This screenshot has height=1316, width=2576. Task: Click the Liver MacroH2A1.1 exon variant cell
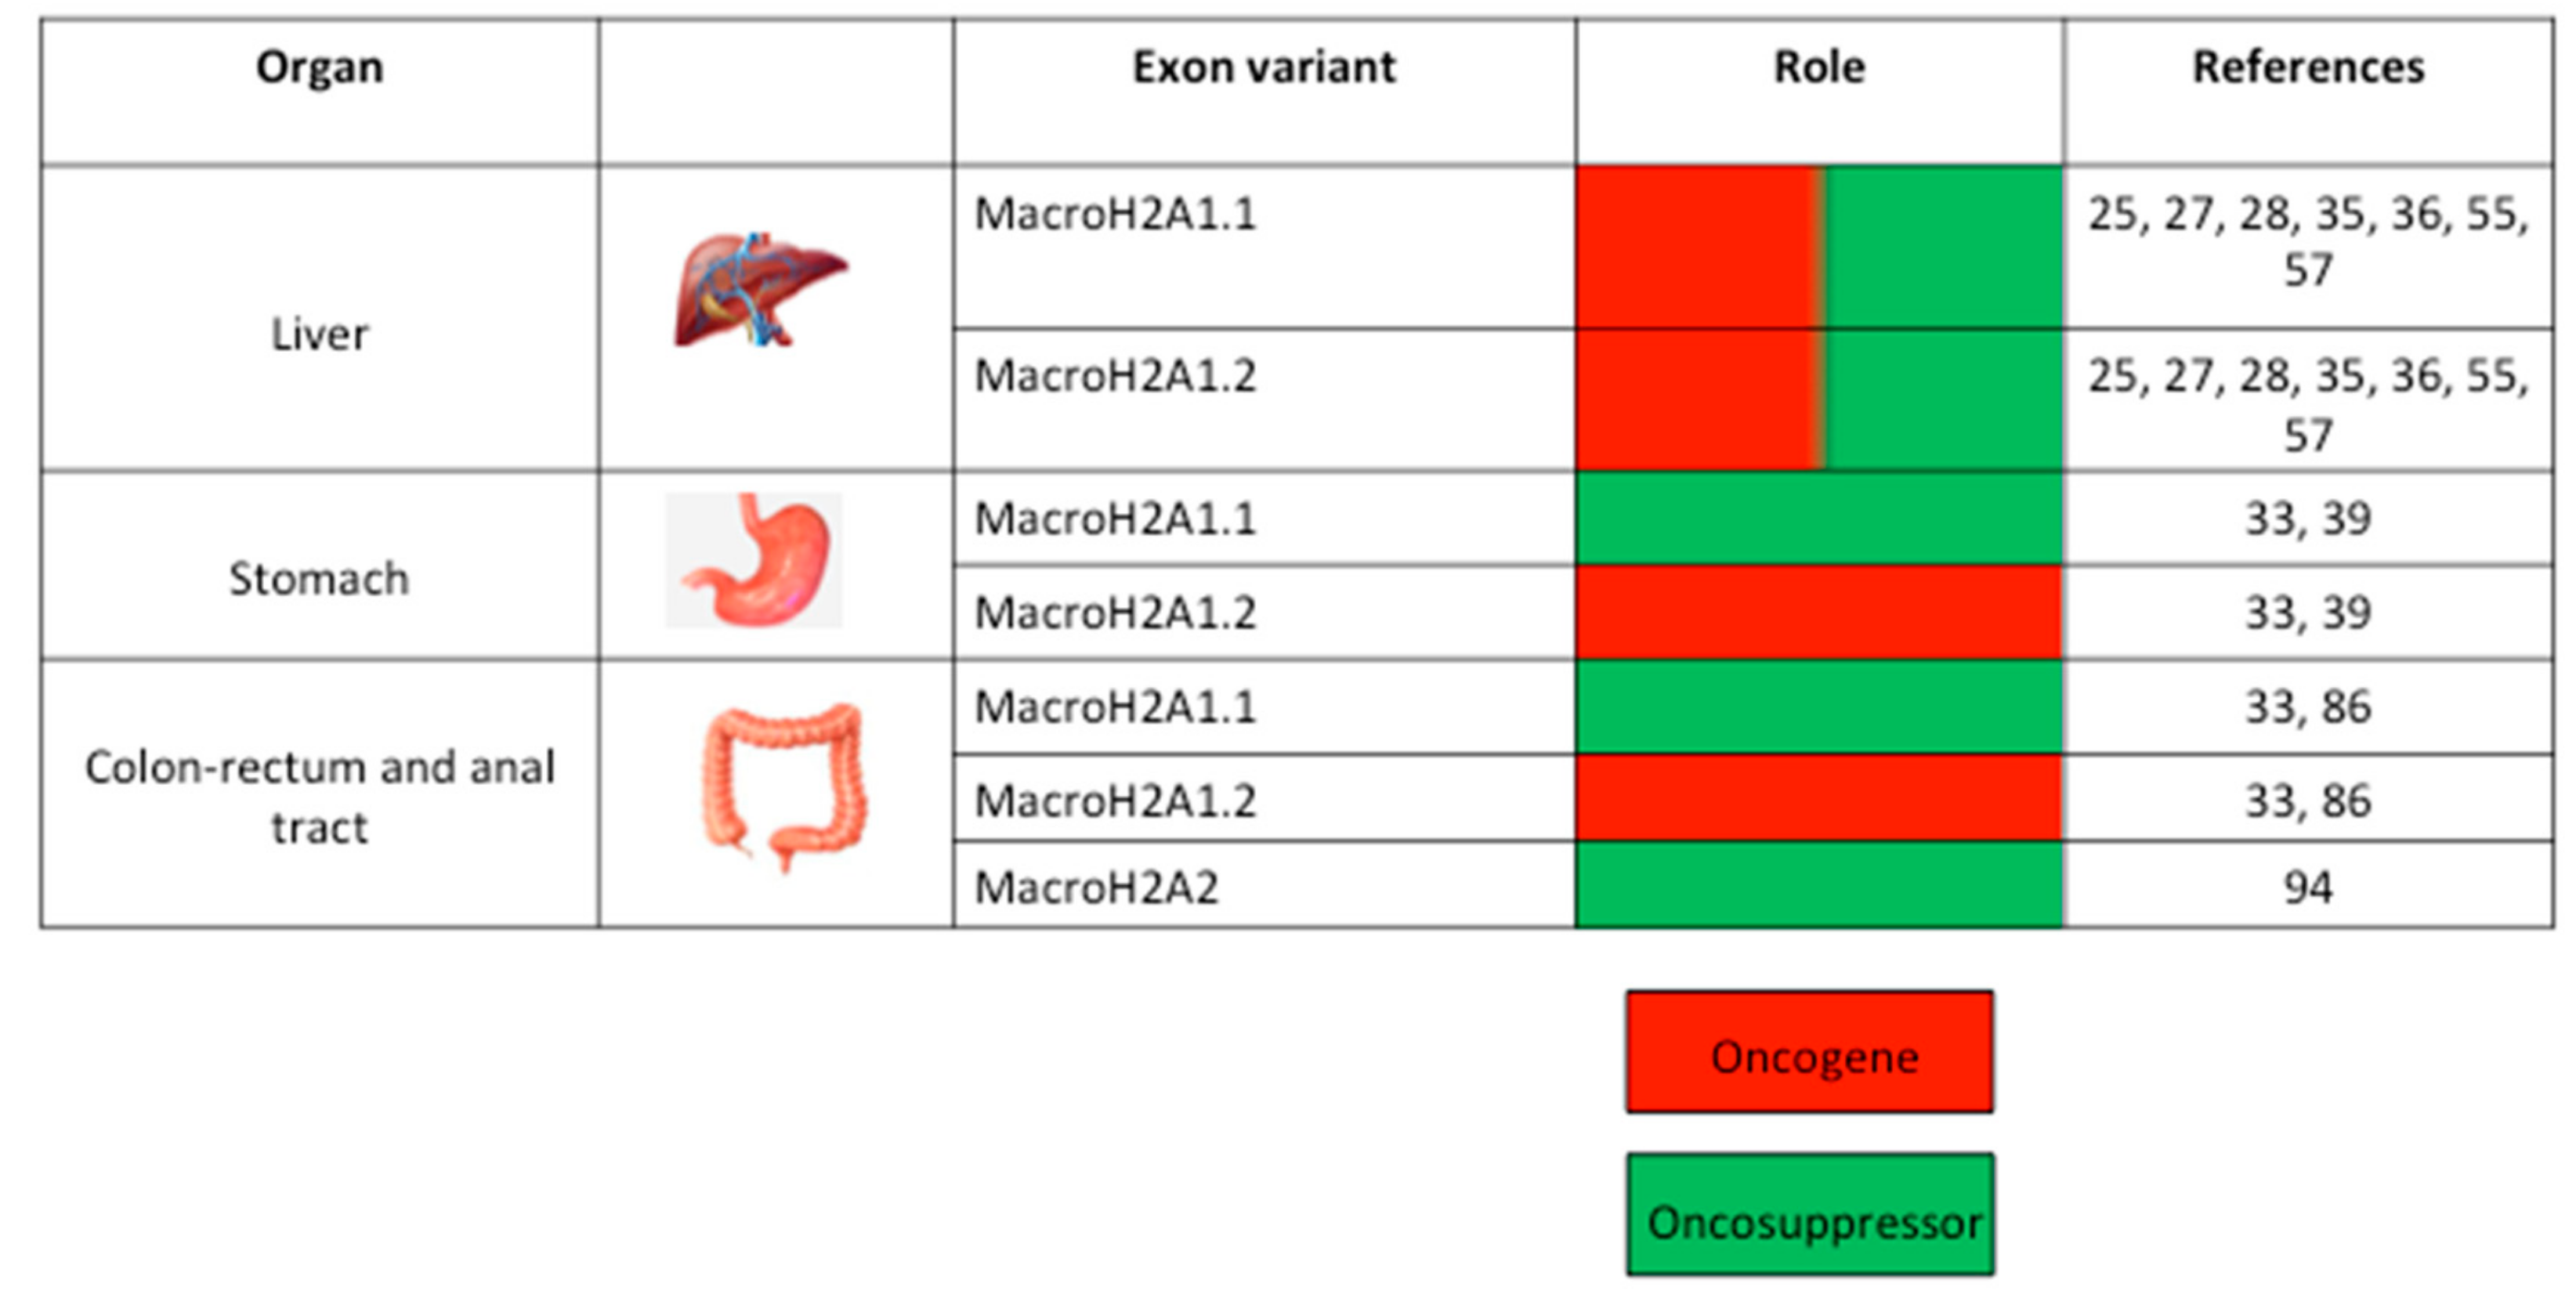point(1114,214)
